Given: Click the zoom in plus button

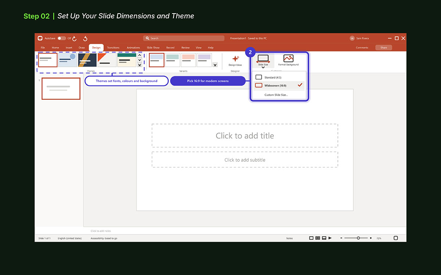Looking at the screenshot, I should pyautogui.click(x=370, y=238).
